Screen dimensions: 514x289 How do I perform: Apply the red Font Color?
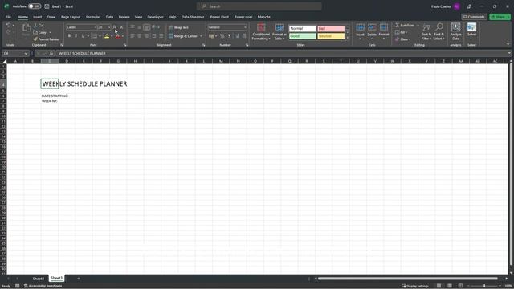click(x=118, y=36)
